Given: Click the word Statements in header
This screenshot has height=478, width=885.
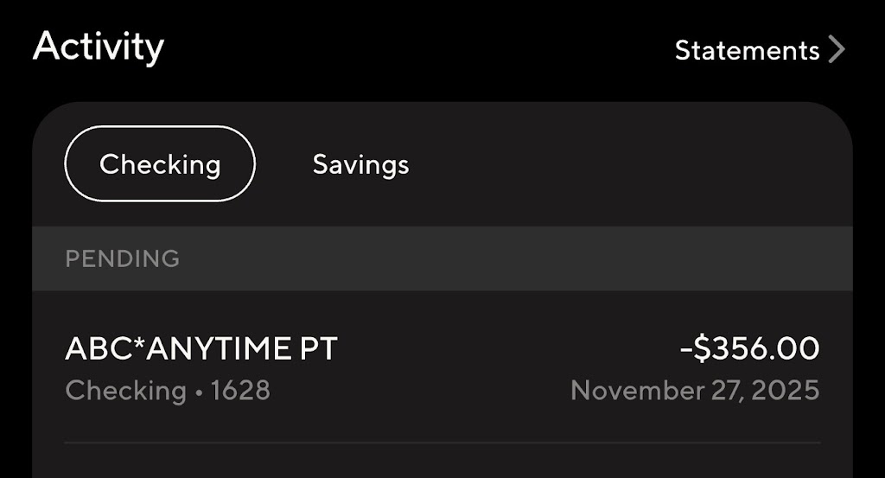Looking at the screenshot, I should [x=747, y=51].
